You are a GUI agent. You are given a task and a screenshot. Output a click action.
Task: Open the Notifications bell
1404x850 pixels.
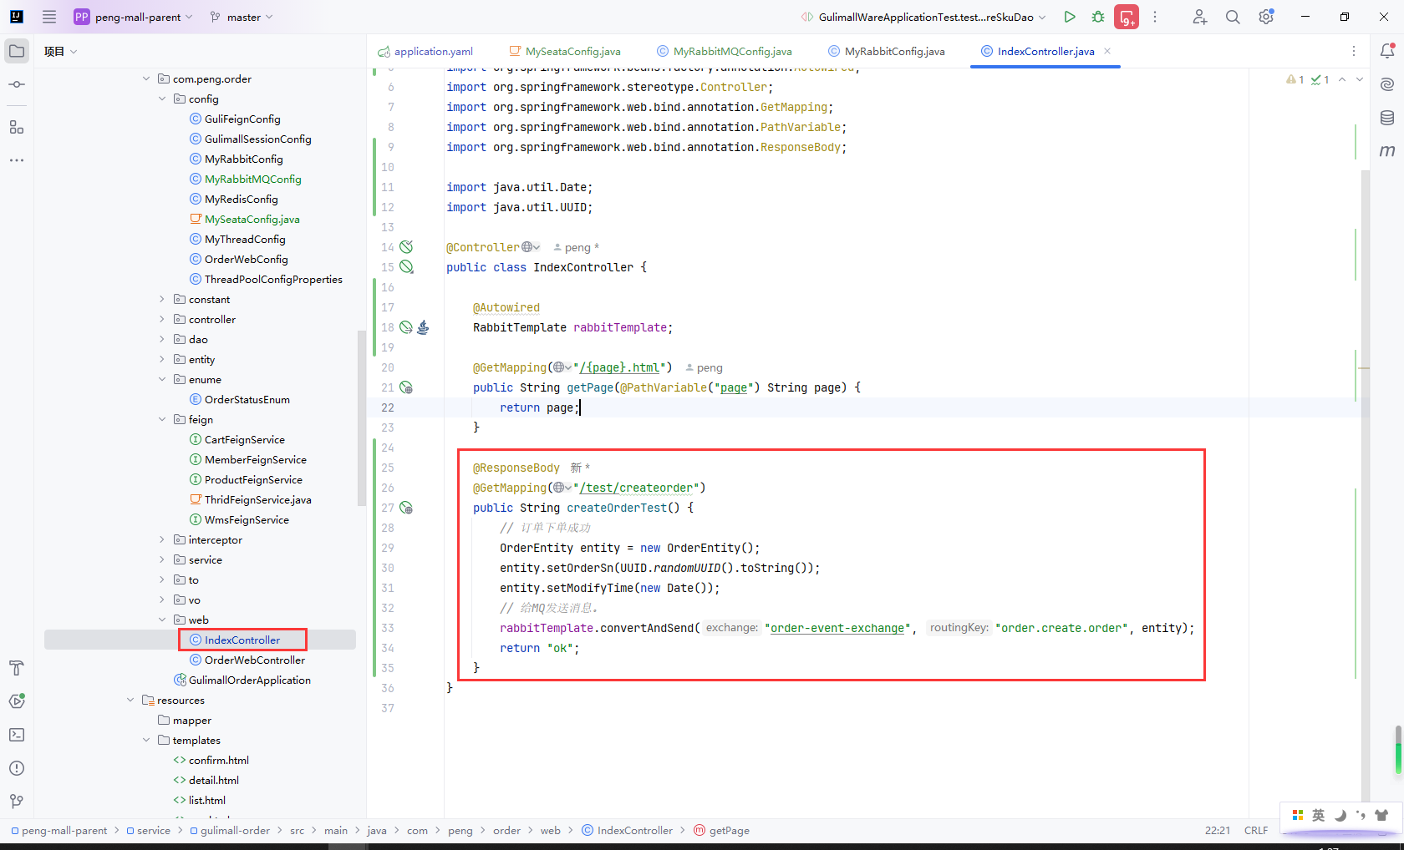1387,51
